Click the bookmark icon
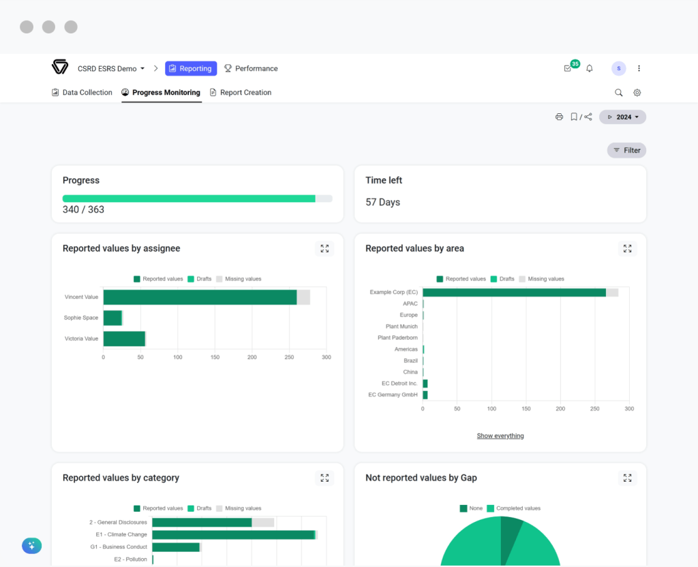698x567 pixels. [x=574, y=117]
